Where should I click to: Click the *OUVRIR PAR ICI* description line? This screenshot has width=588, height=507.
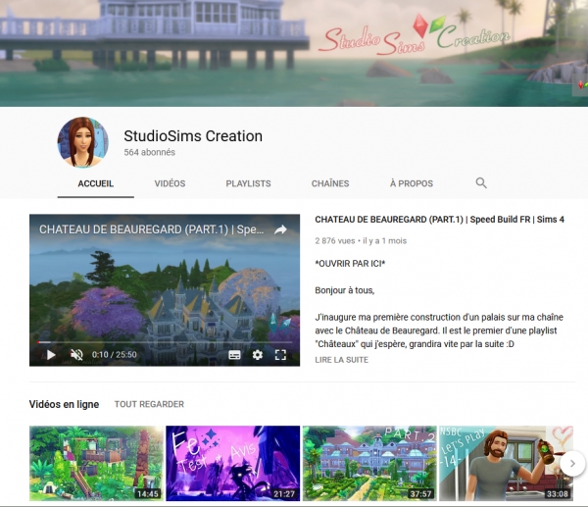(x=350, y=264)
